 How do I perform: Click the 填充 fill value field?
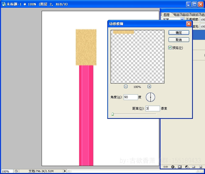[x=203, y=26]
